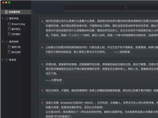The image size is (158, 118).
Task: Expand the 回收站 disclosure triangle
Action: tap(2, 60)
